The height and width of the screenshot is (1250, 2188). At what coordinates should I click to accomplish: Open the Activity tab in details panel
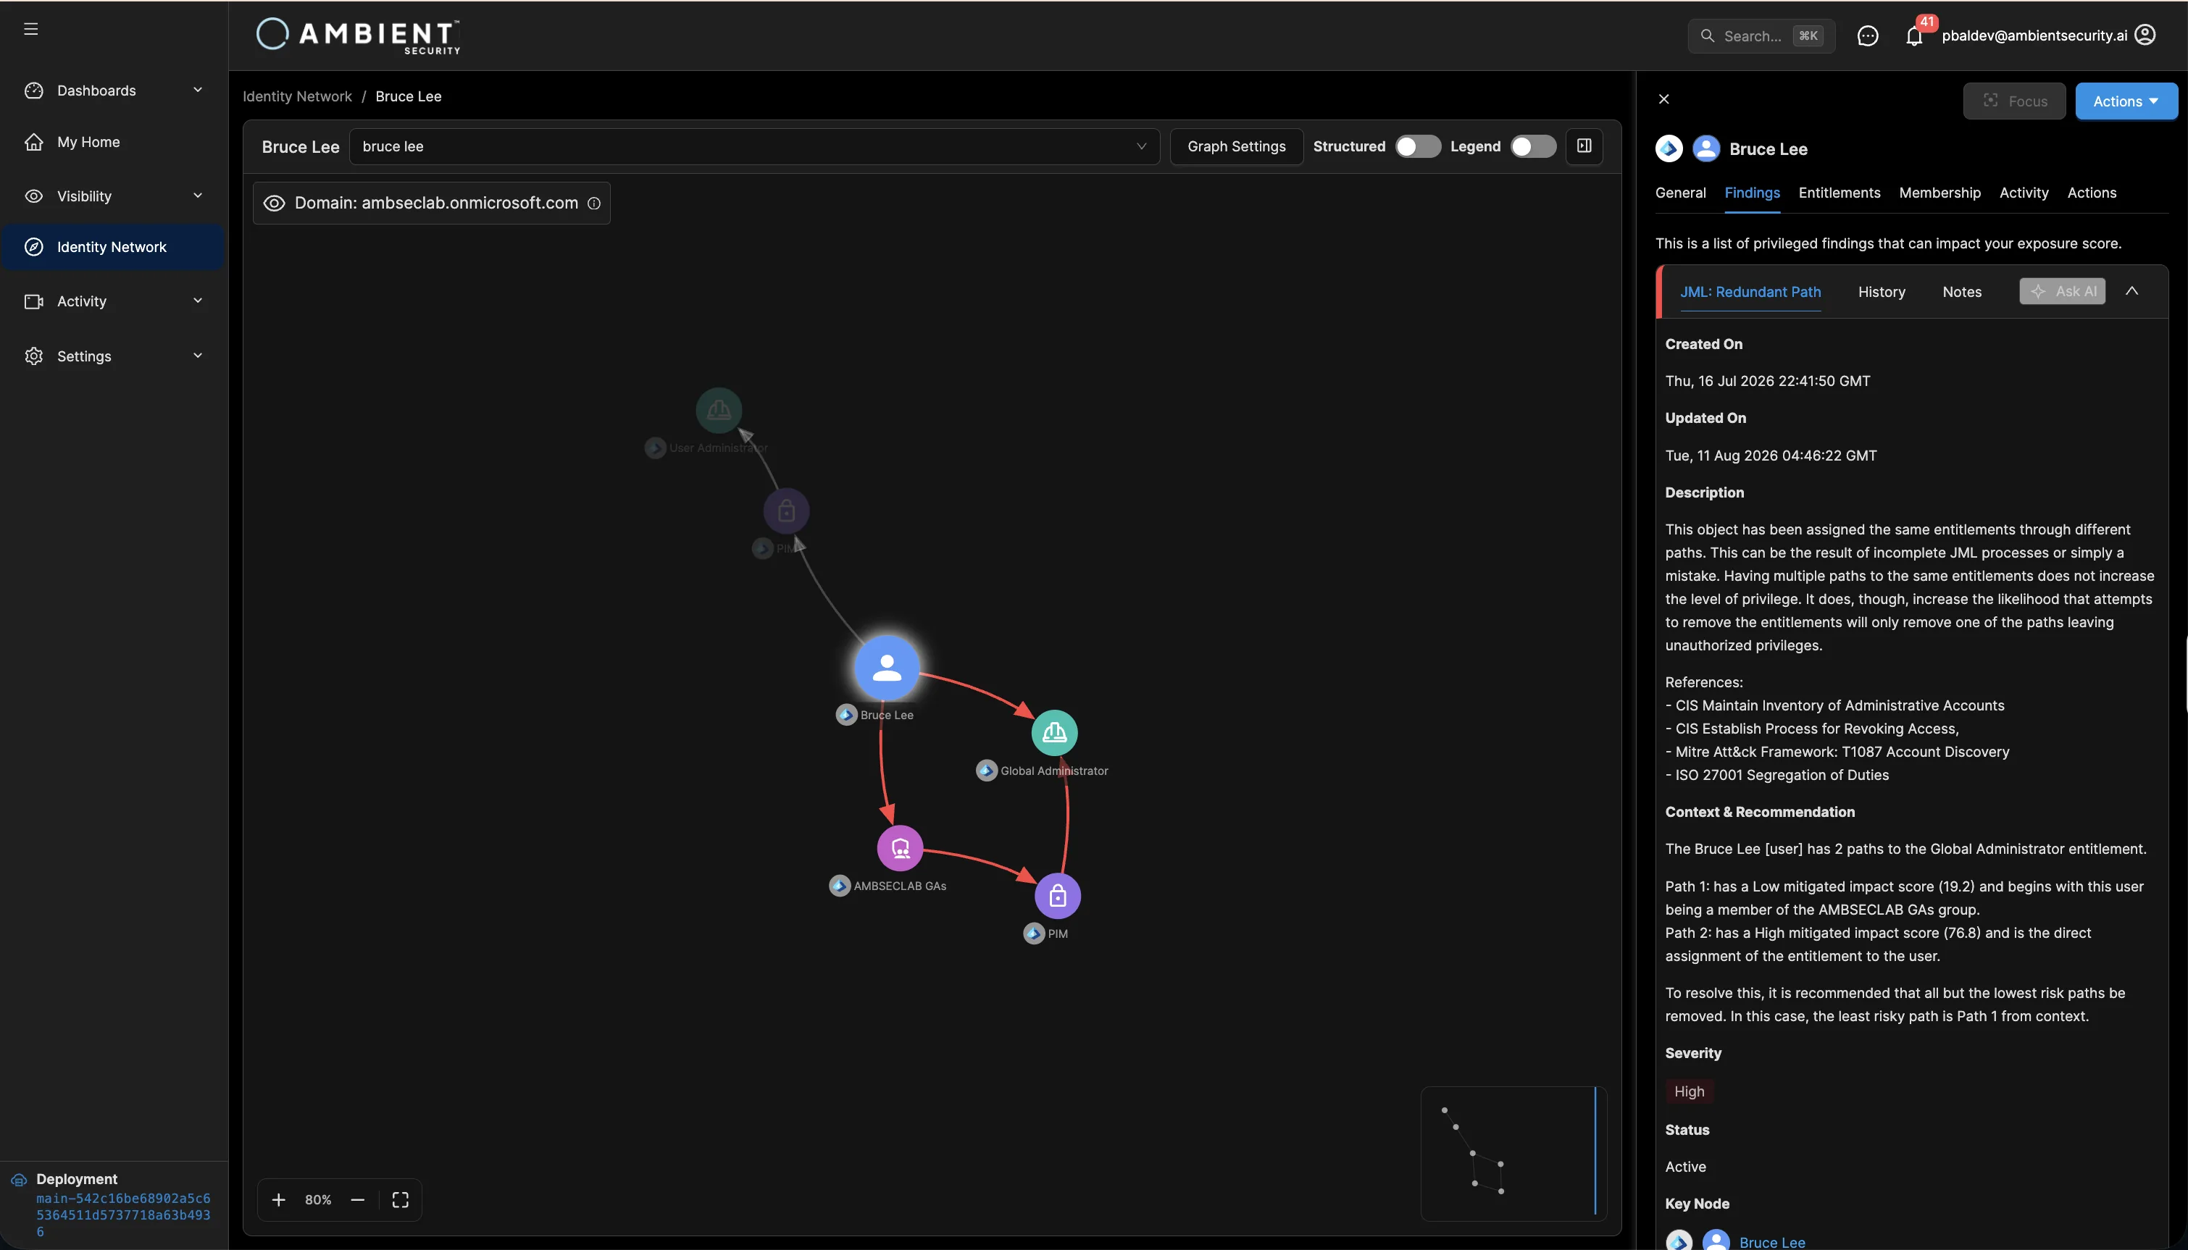coord(2024,193)
